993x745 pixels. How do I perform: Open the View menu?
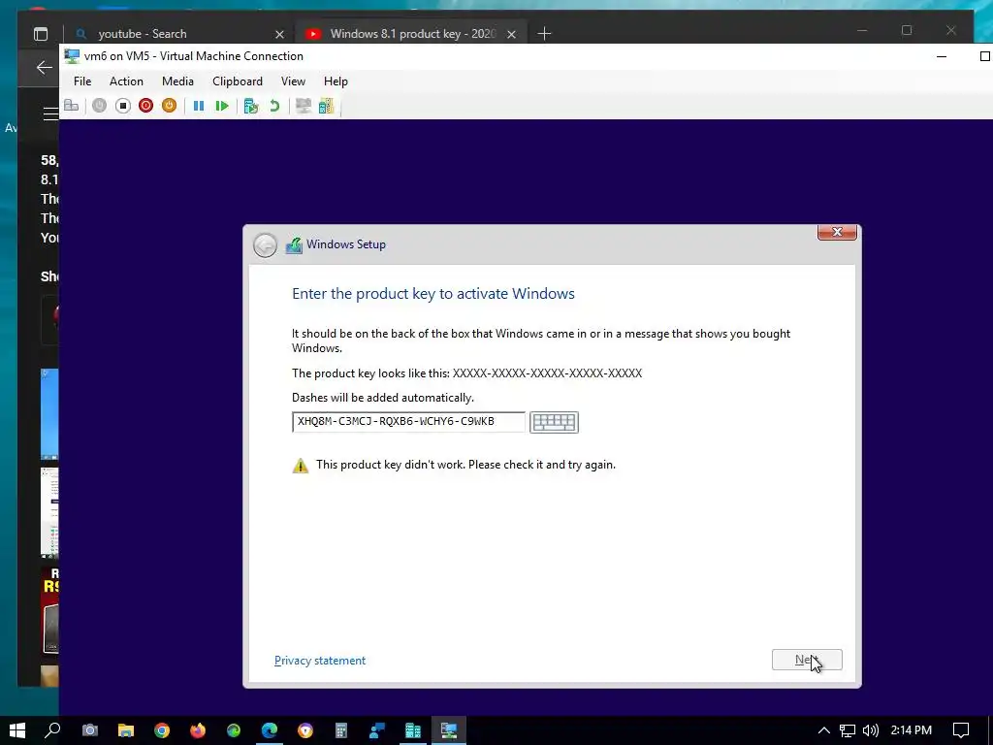(293, 81)
